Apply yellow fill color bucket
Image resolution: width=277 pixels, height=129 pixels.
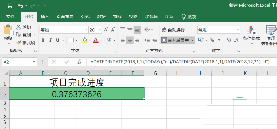pyautogui.click(x=85, y=40)
